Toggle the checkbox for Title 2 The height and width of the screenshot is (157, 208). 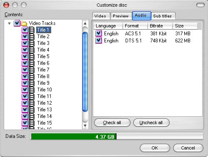point(25,37)
